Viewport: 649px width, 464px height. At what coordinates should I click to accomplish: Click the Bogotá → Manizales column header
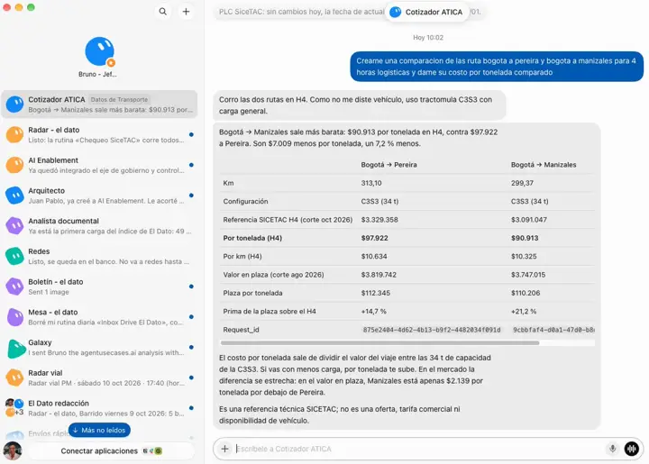click(x=544, y=165)
